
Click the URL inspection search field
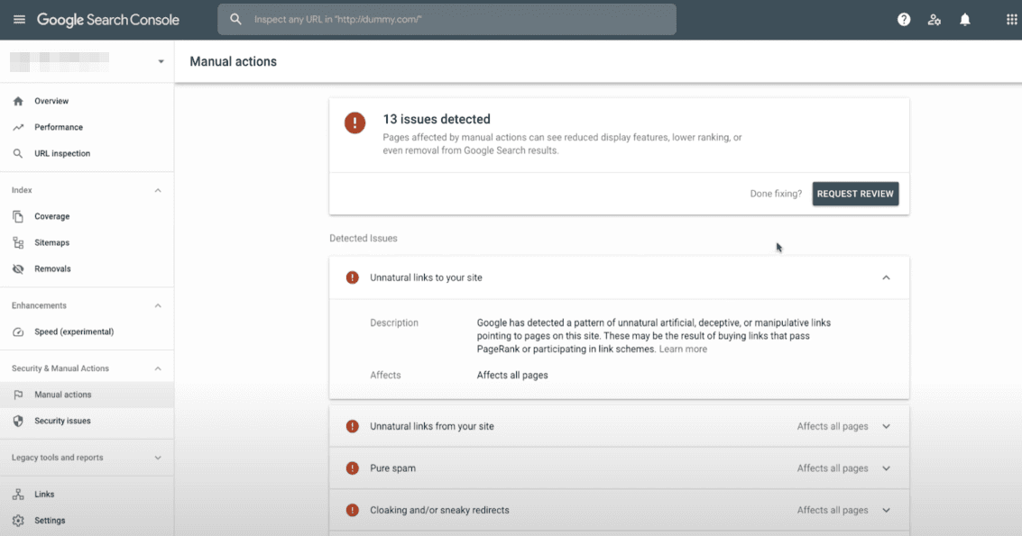click(447, 19)
